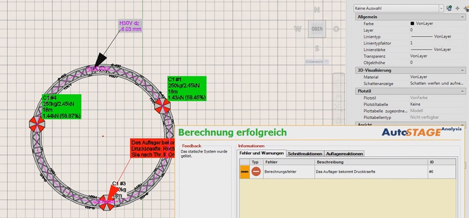469x218 pixels.
Task: Click the red Berechnungsfehler error icon
Action: 256,171
